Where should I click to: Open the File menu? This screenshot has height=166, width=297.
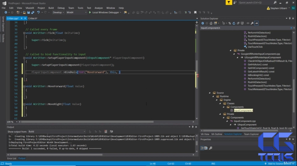pos(4,8)
